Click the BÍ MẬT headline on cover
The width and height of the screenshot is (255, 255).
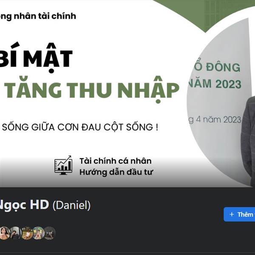[x=36, y=57]
